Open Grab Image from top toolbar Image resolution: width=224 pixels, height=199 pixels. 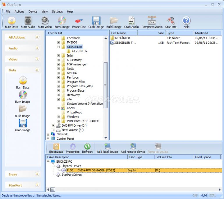(96, 22)
